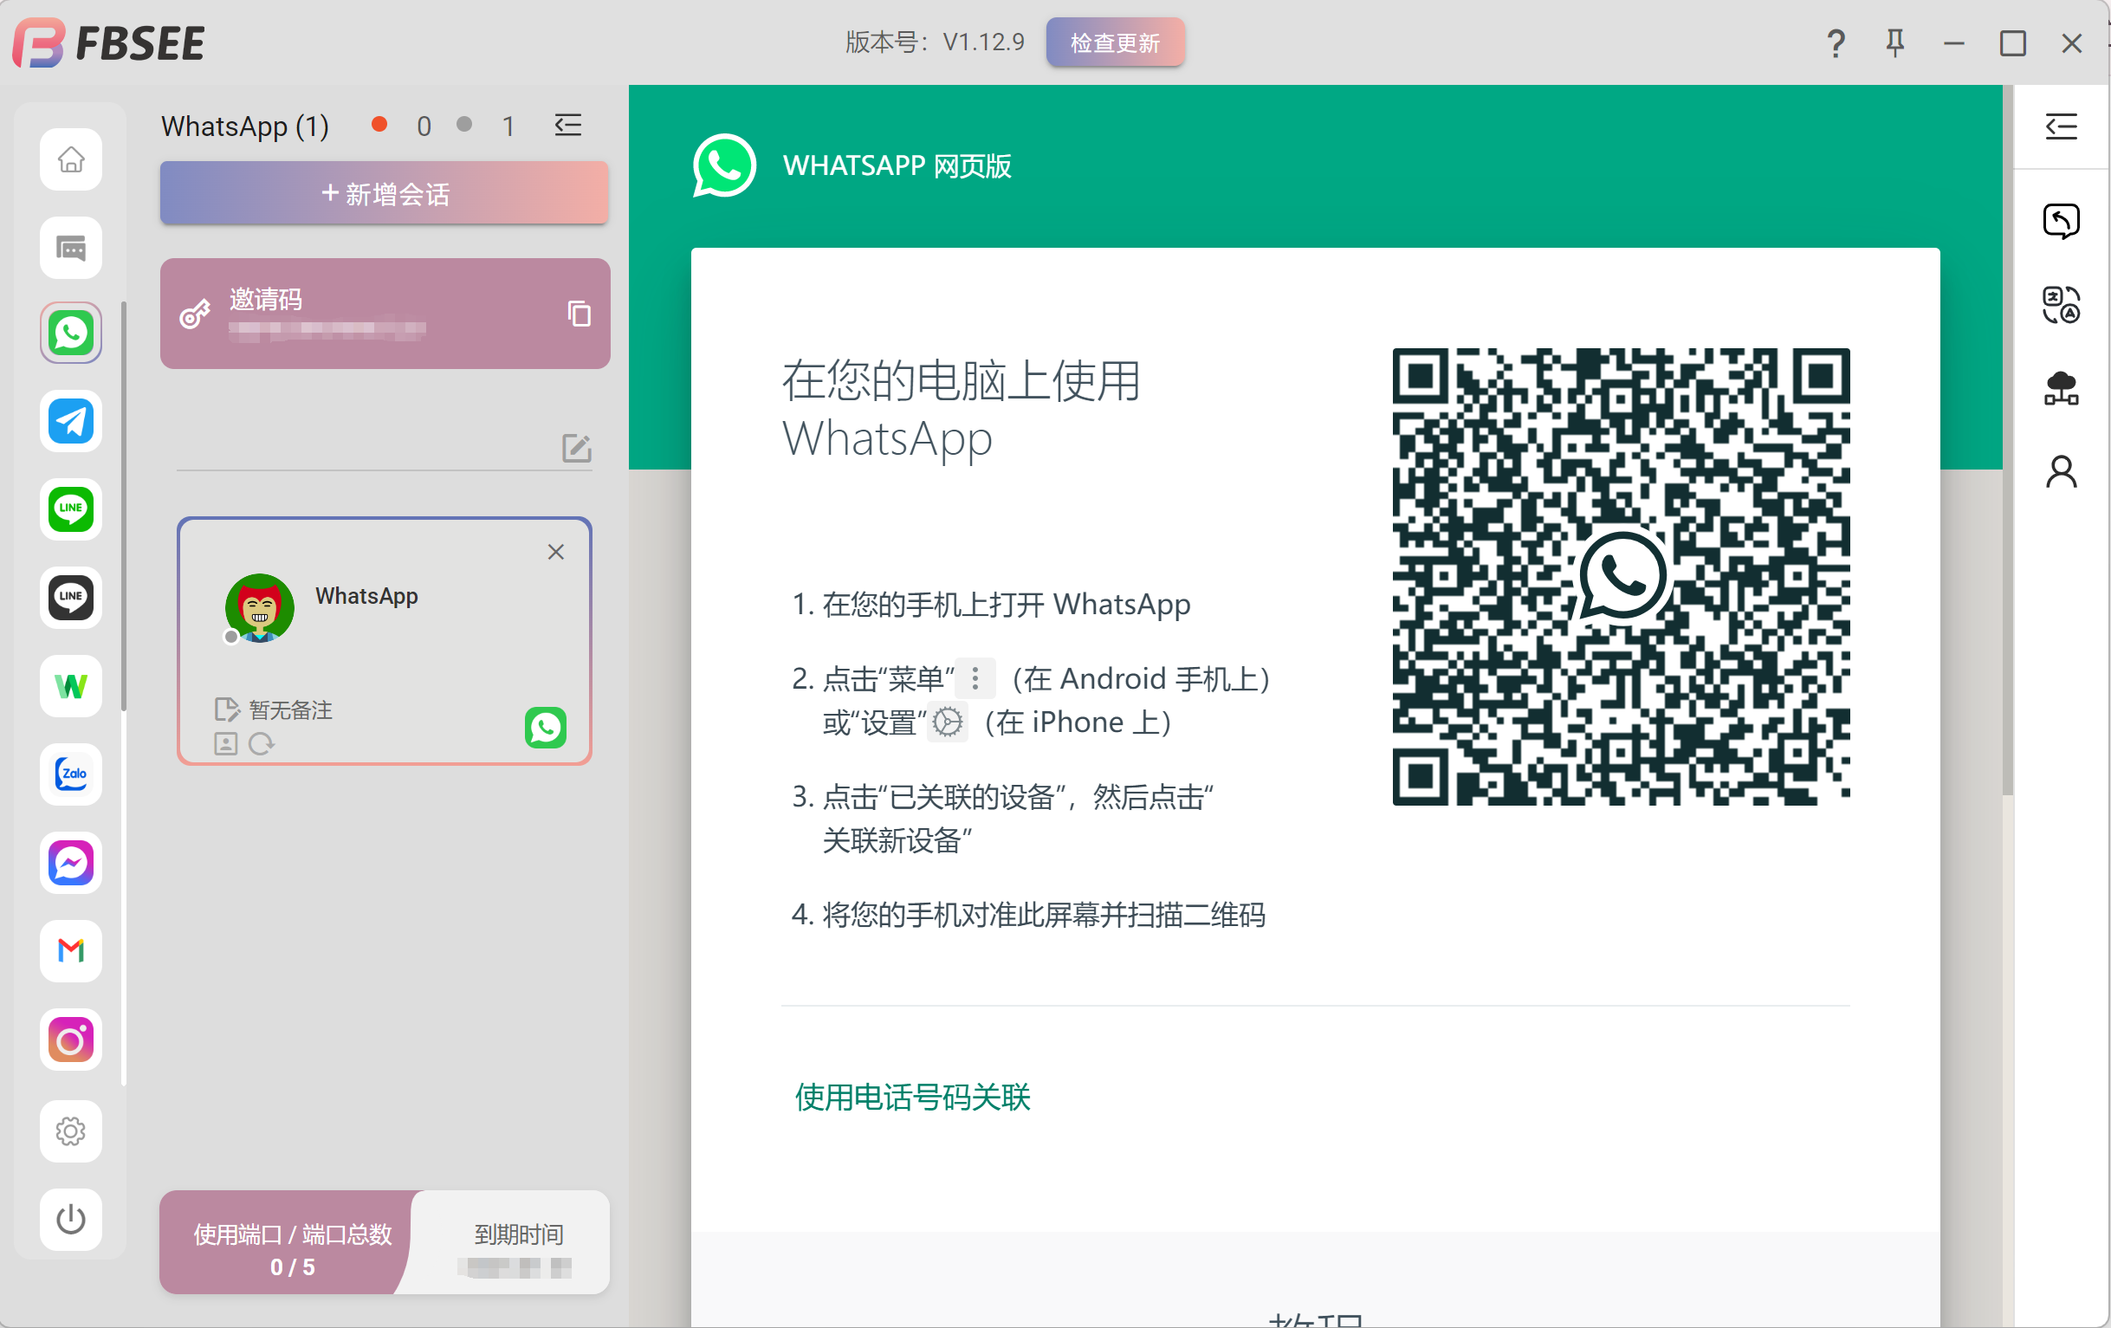Click the contact card icon on session

[225, 744]
